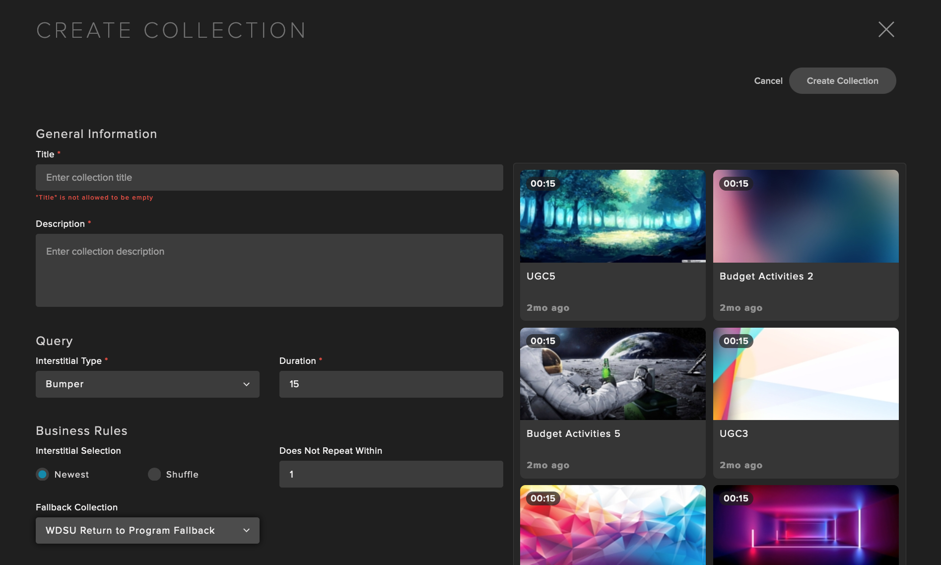Click the Query section heading
Viewport: 941px width, 565px height.
coord(54,341)
